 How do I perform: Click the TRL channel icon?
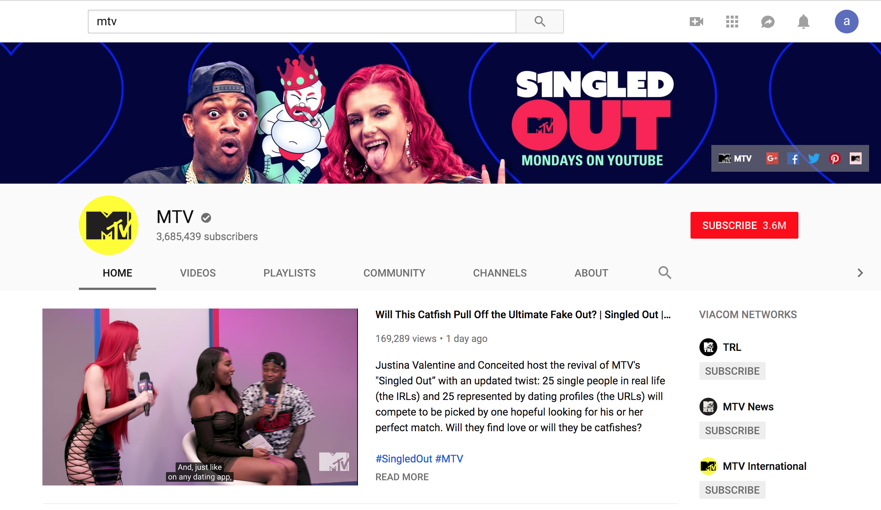(708, 347)
